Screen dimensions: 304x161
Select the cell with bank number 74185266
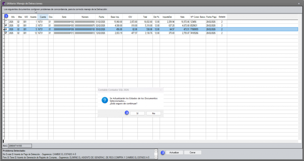coord(198,33)
